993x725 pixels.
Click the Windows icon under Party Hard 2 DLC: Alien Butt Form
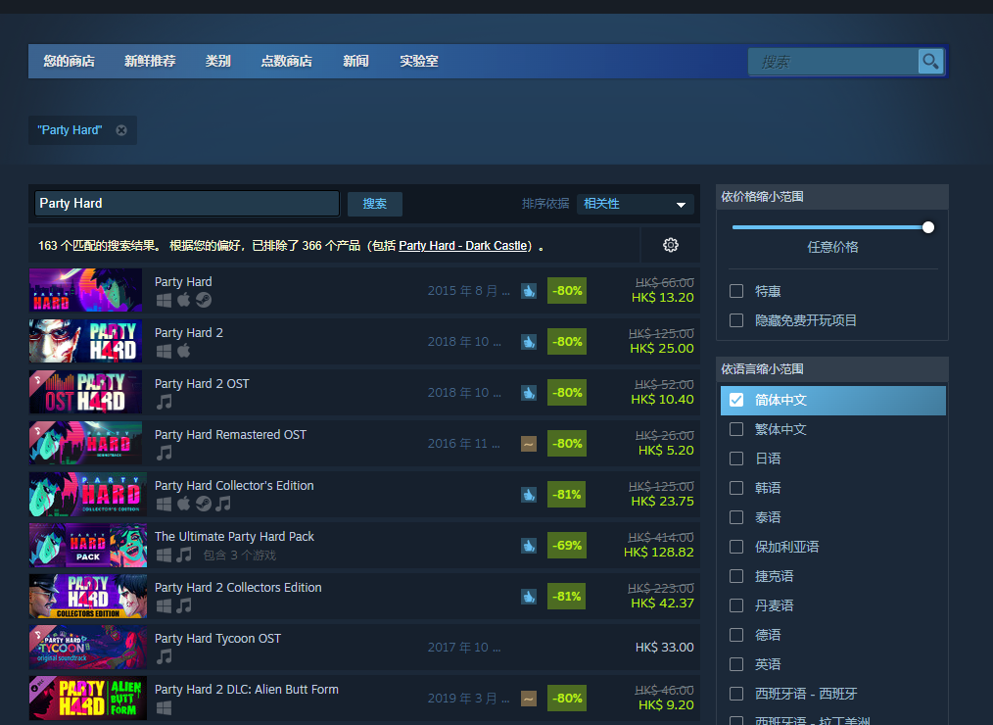click(x=164, y=708)
